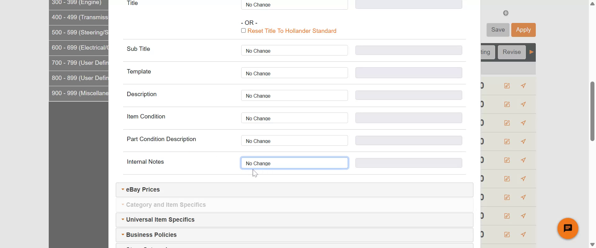Viewport: 596px width, 248px height.
Task: Switch to the Revise tab
Action: 512,52
